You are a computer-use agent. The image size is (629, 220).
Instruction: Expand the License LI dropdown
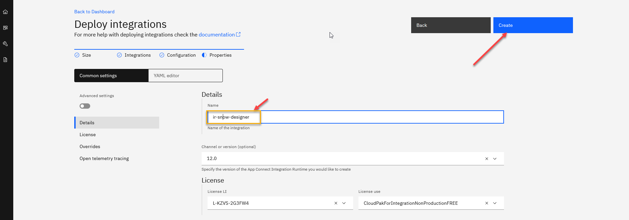point(344,203)
